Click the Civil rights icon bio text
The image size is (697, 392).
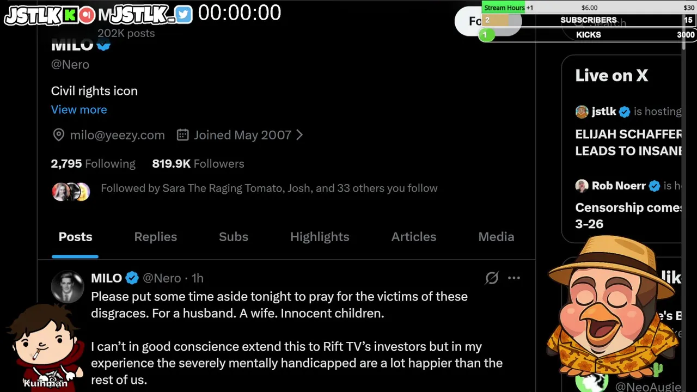click(94, 91)
